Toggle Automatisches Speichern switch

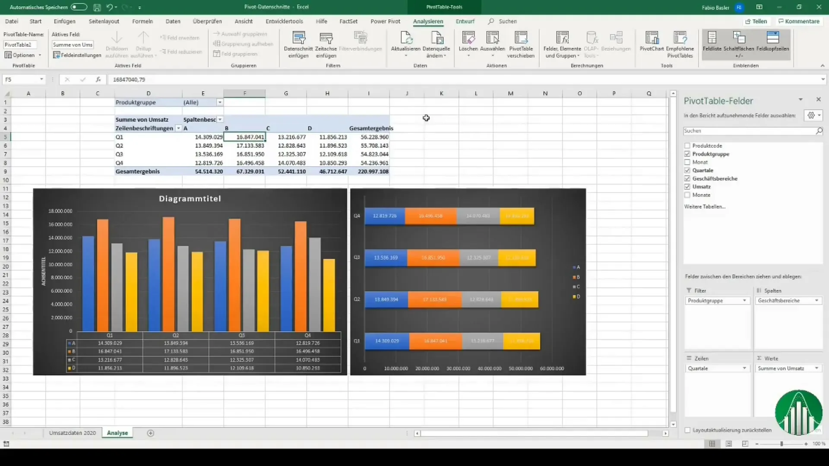pyautogui.click(x=79, y=7)
